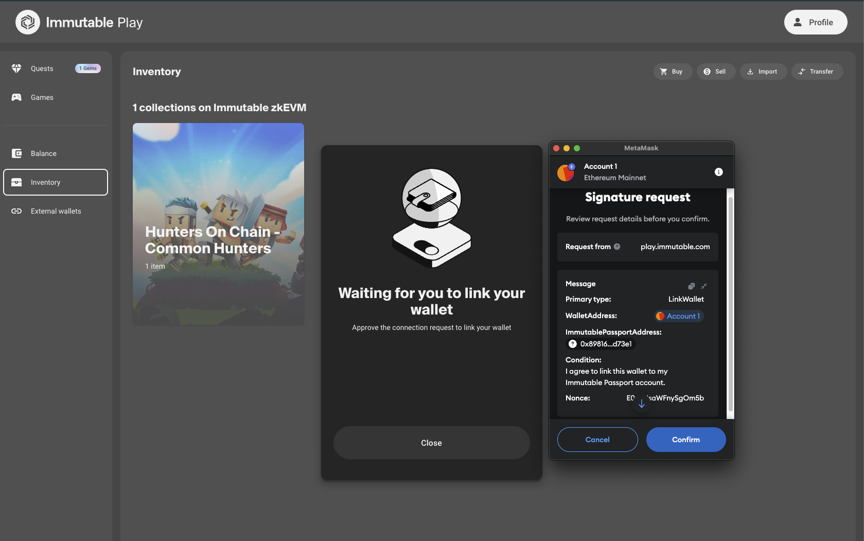Click the MetaMask account info icon
This screenshot has height=541, width=864.
tap(719, 172)
